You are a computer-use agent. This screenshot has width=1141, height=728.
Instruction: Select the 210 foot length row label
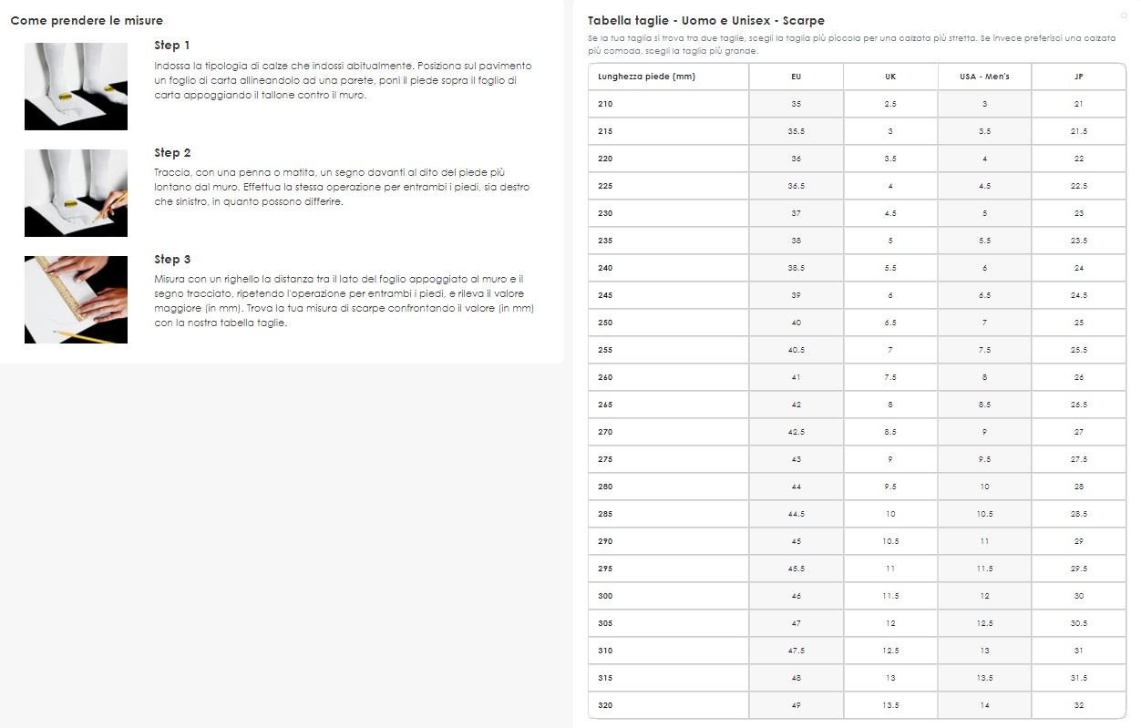coord(606,104)
